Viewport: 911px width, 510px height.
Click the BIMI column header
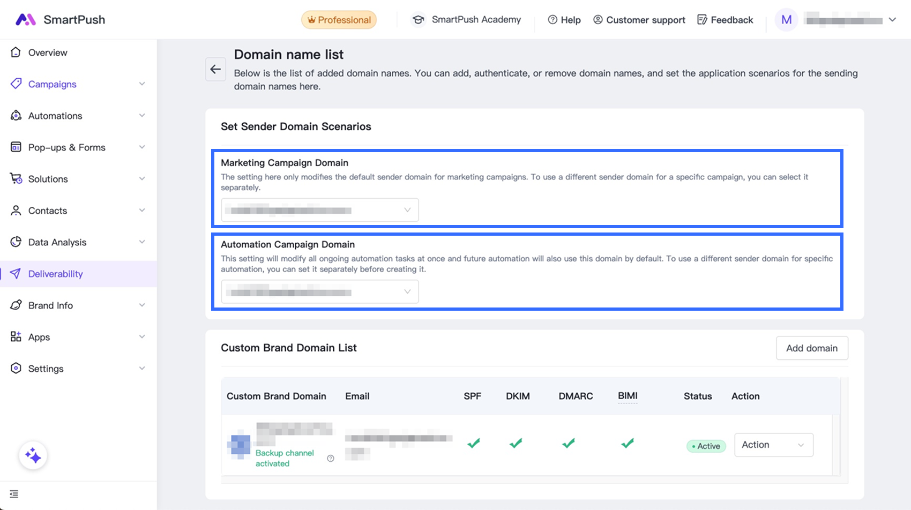pyautogui.click(x=628, y=396)
